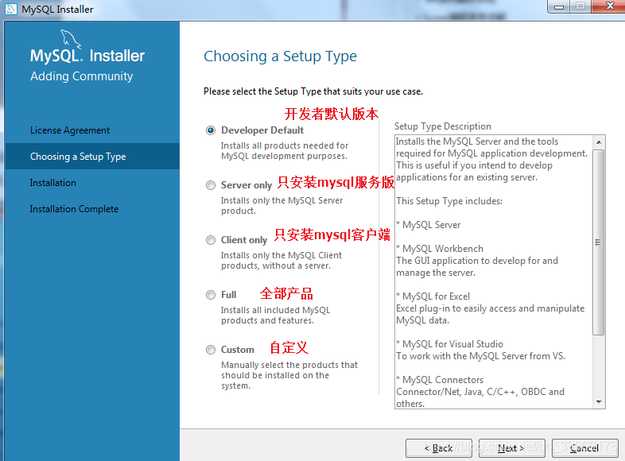Open the Installation Complete step
Viewport: 625px width, 461px height.
[x=74, y=209]
